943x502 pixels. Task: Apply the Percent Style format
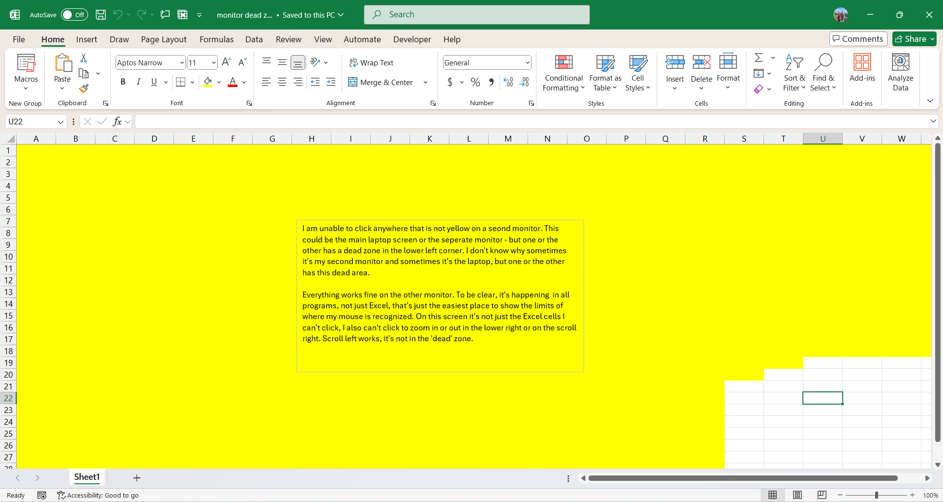[475, 82]
